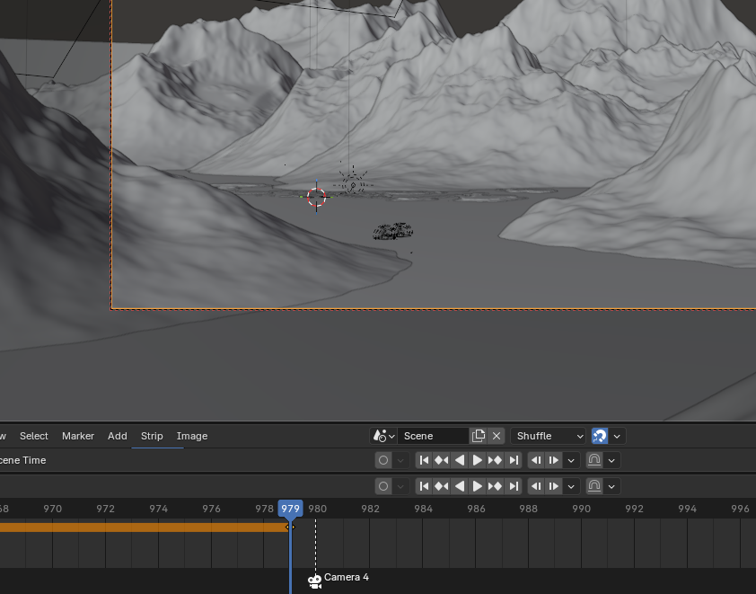Click the Scene name input field
The image size is (756, 594).
click(433, 436)
